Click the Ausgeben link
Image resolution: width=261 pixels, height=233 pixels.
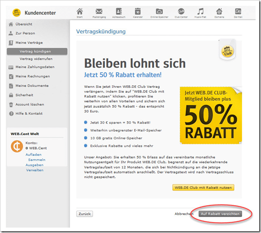pos(35,165)
